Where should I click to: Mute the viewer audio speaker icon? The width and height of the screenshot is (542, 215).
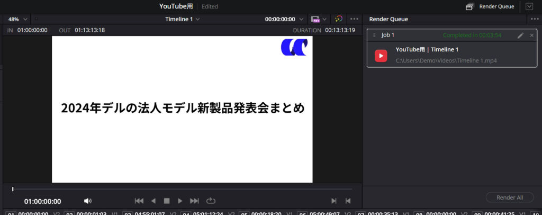88,201
